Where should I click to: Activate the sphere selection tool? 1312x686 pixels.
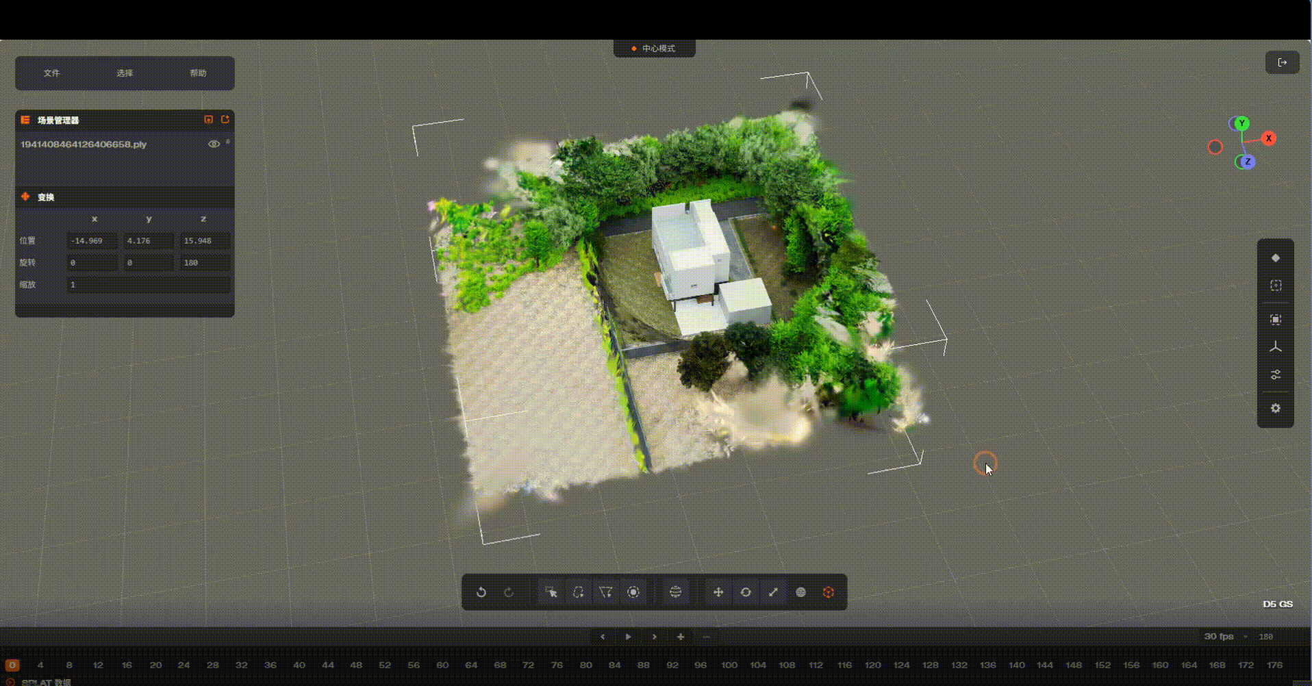click(x=675, y=592)
